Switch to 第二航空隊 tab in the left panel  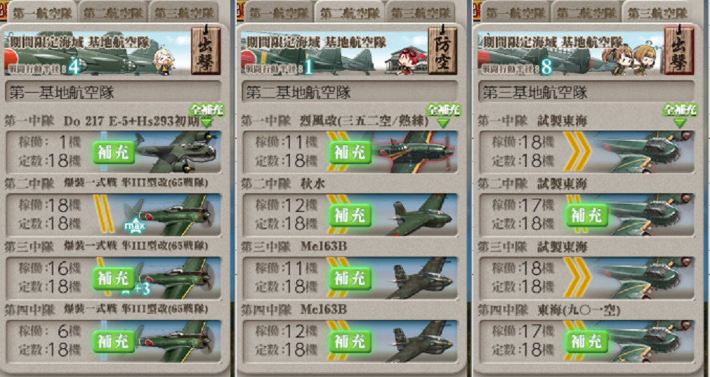(113, 13)
